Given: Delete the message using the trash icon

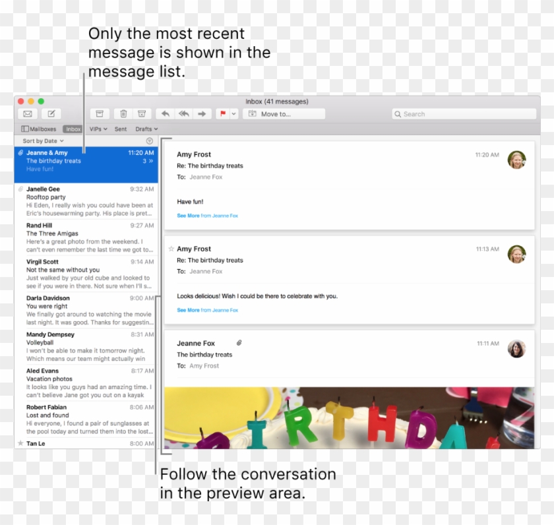Looking at the screenshot, I should (x=123, y=113).
